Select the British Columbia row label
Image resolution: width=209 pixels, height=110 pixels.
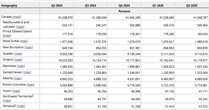click(x=14, y=85)
